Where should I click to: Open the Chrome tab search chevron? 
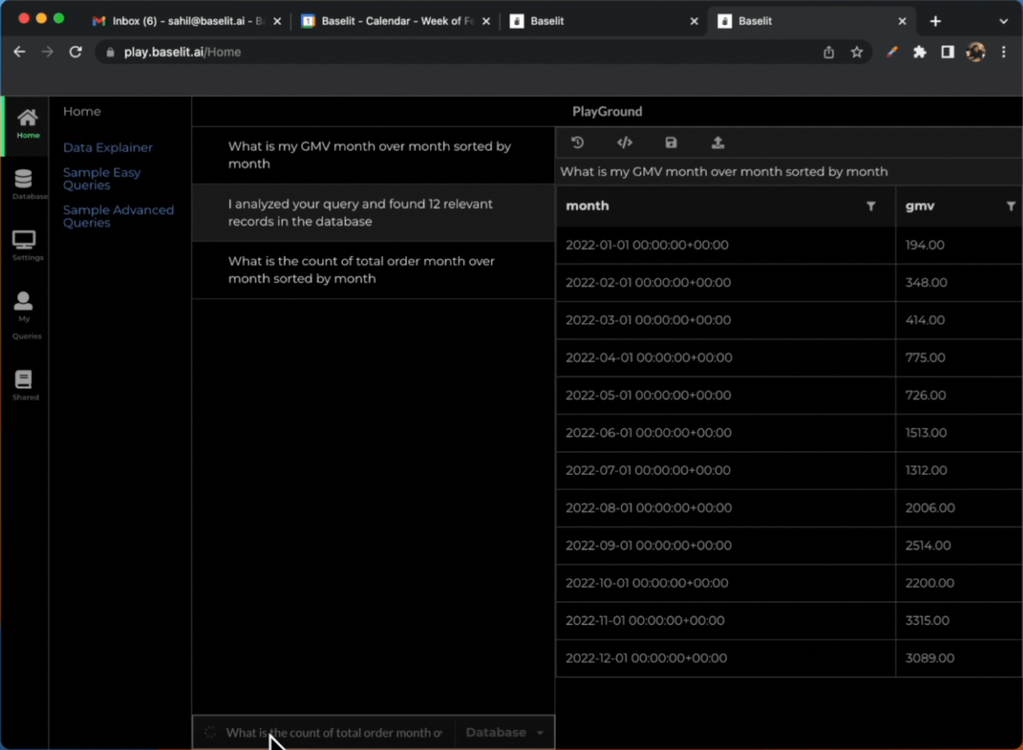[x=1003, y=21]
